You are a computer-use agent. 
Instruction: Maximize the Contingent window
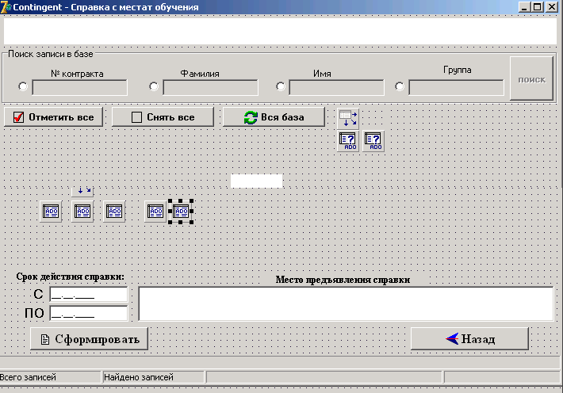(x=538, y=7)
